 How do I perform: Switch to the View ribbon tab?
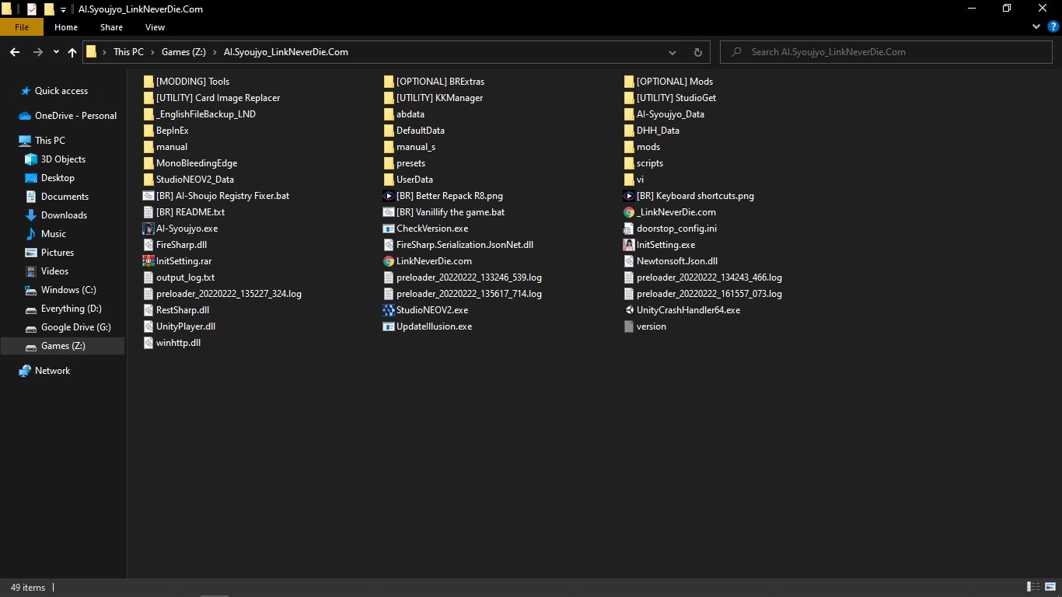(155, 27)
